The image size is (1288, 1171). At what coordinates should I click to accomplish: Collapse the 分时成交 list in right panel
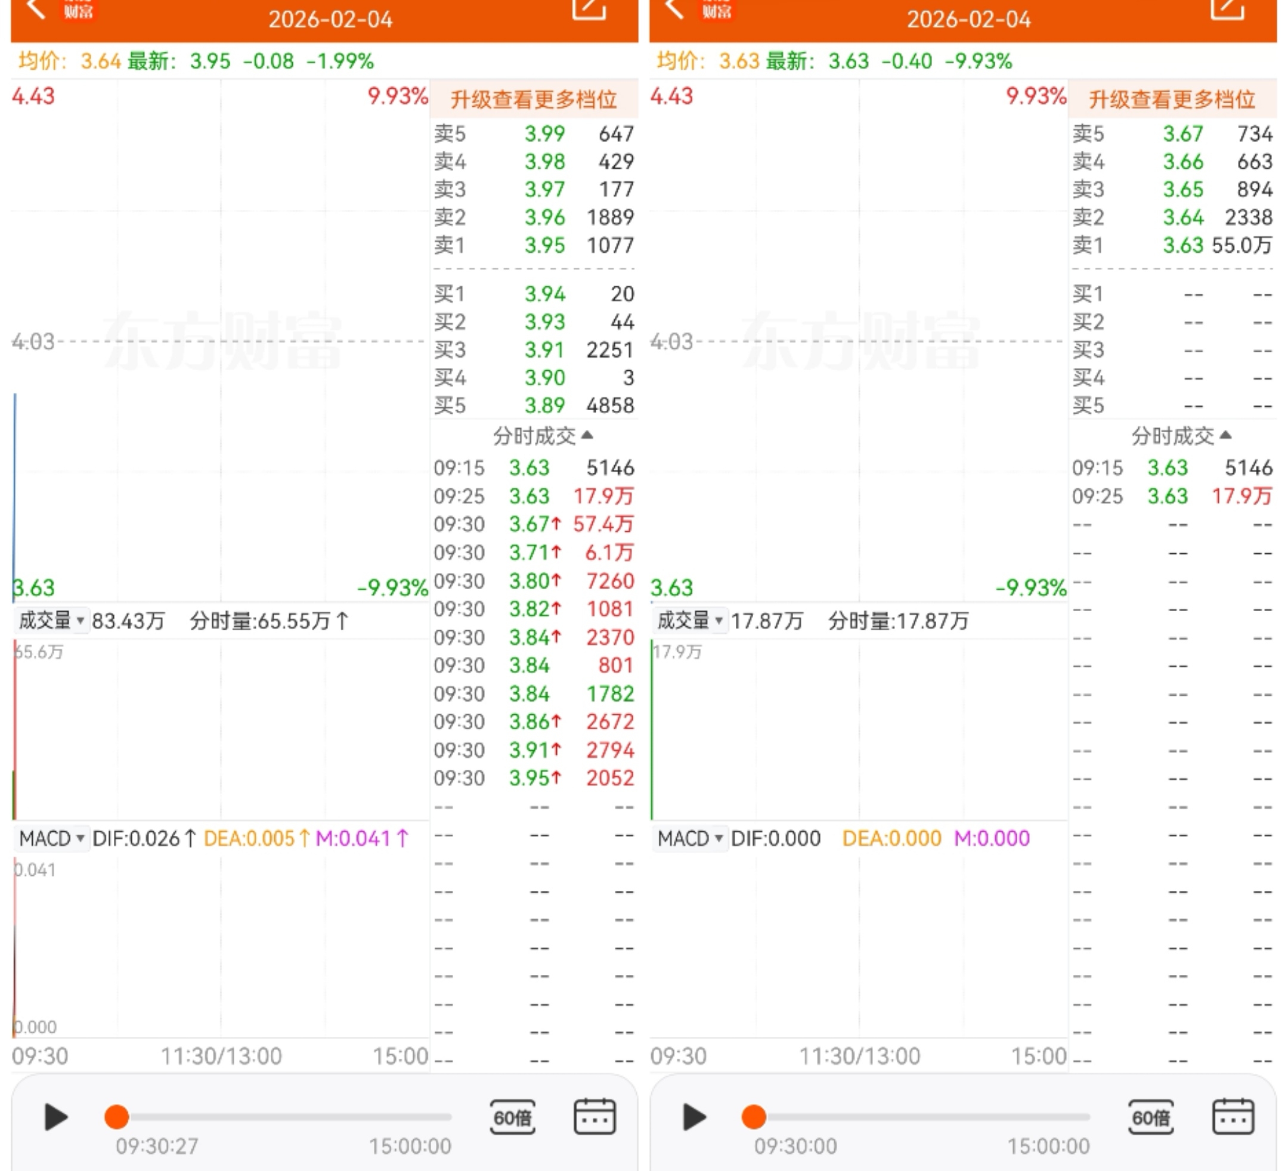(1181, 436)
